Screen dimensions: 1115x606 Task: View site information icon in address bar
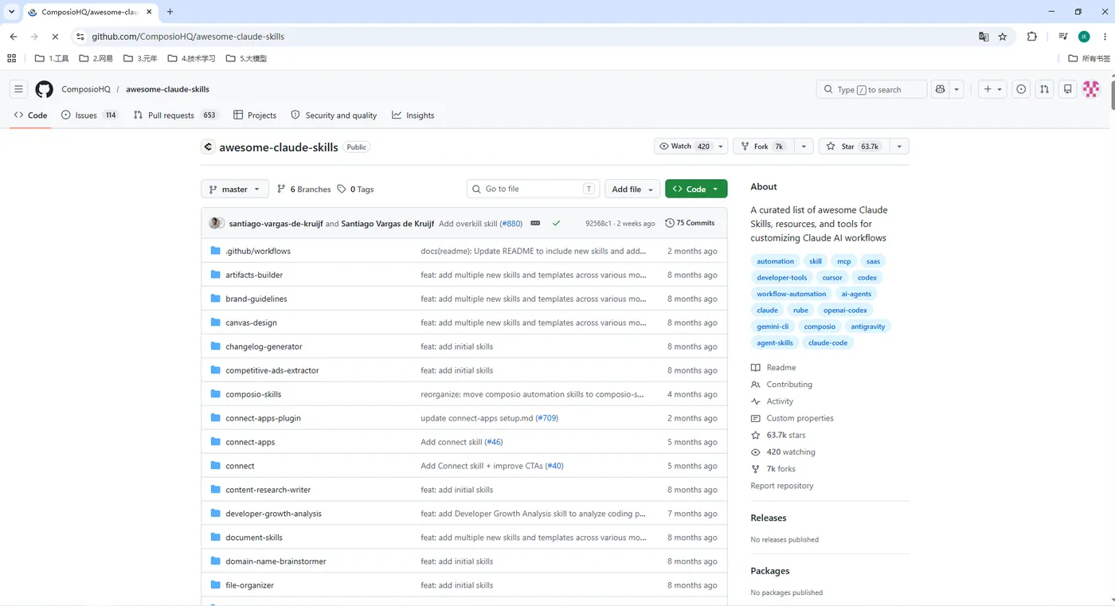80,37
